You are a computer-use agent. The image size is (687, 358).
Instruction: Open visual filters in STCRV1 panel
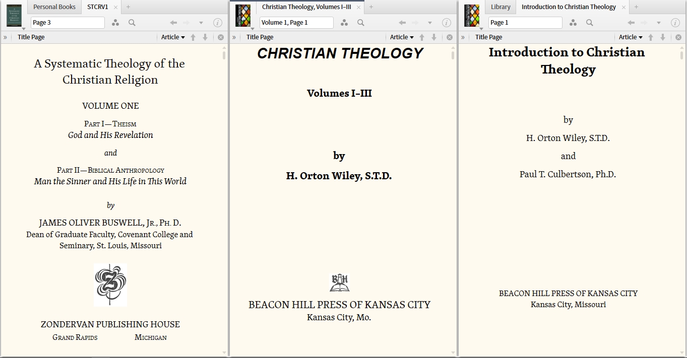115,23
